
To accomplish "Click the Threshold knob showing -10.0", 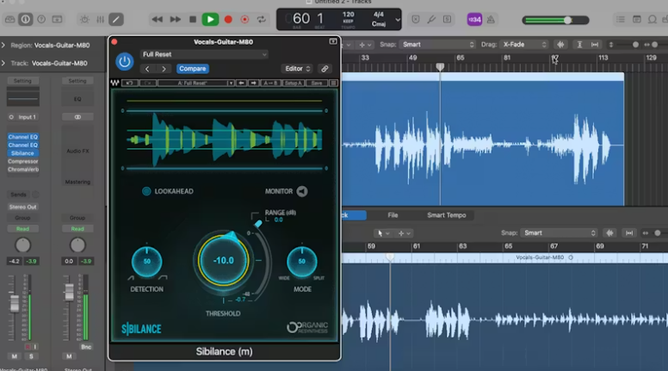I will pos(223,260).
